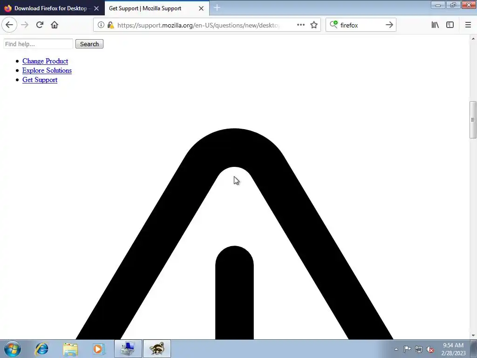
Task: Click the forward navigation arrow
Action: (25, 25)
